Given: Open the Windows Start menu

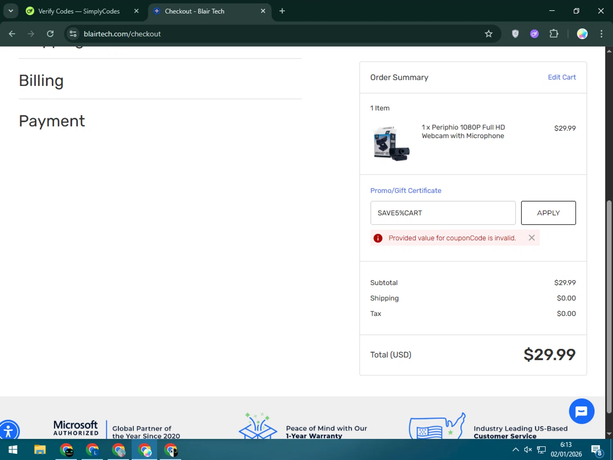Looking at the screenshot, I should coord(13,450).
